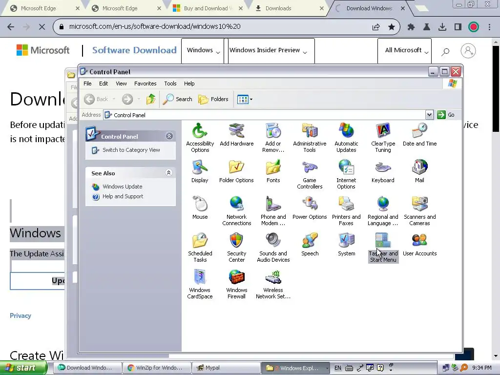The width and height of the screenshot is (500, 375).
Task: Open Phone and Modem options icon
Action: tap(273, 211)
